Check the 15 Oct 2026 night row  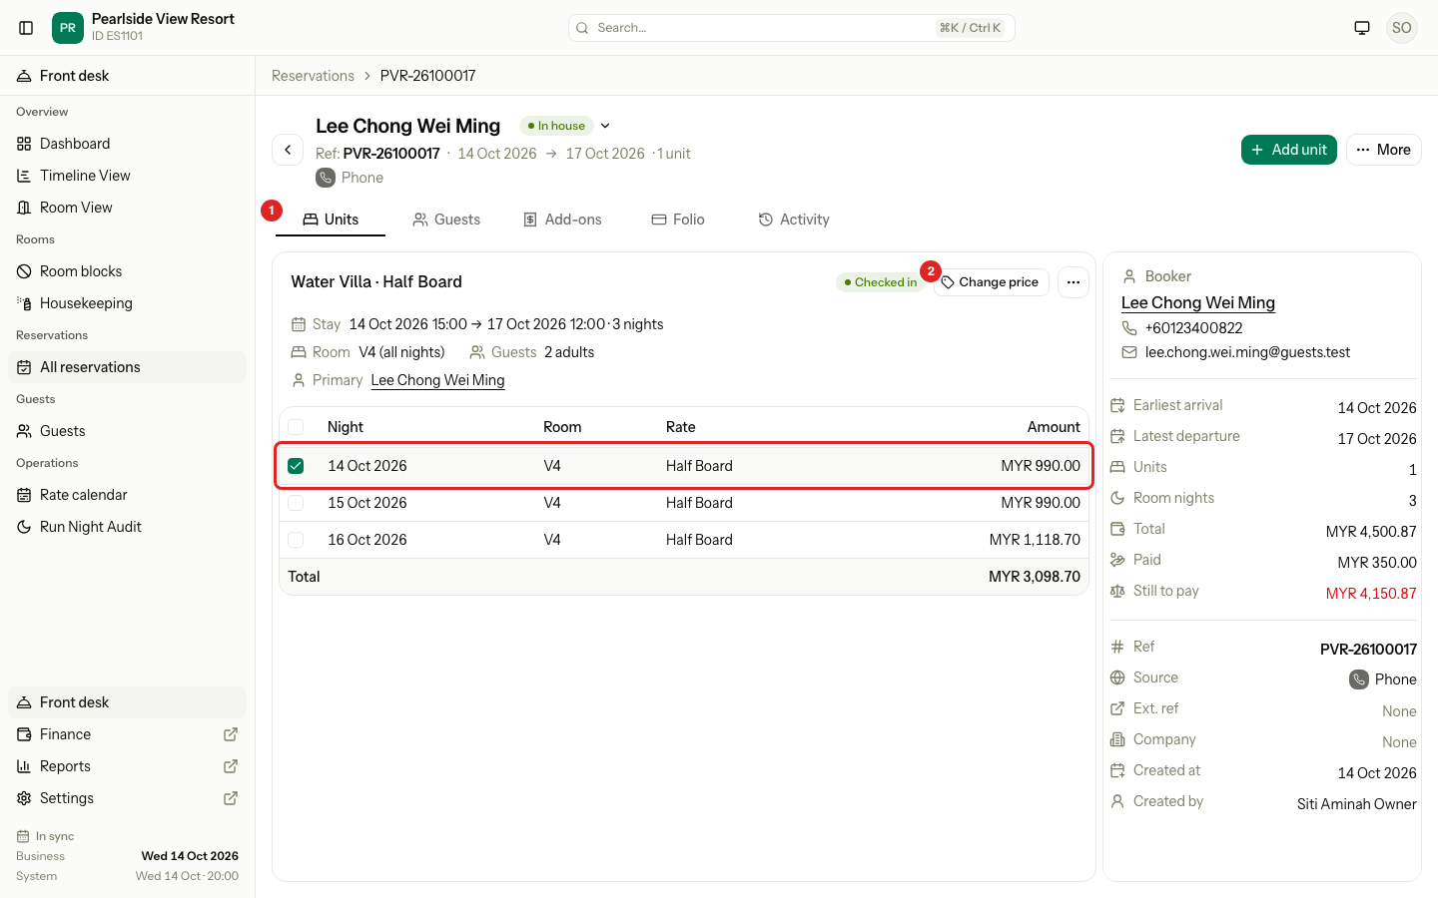[x=296, y=503]
